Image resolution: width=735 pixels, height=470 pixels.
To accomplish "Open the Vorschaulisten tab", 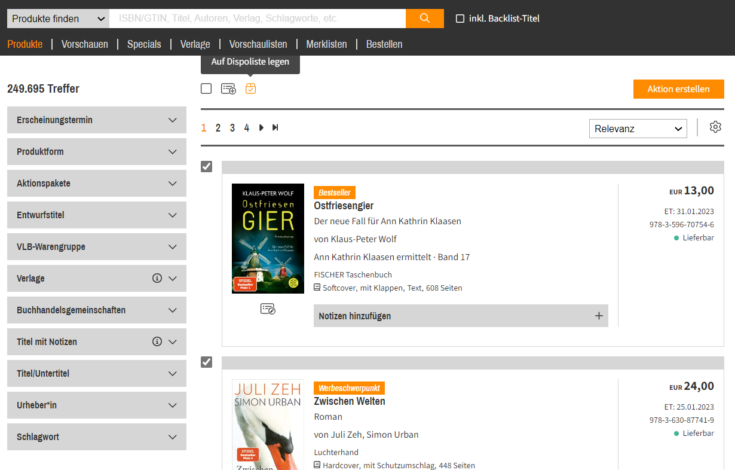I will 258,44.
